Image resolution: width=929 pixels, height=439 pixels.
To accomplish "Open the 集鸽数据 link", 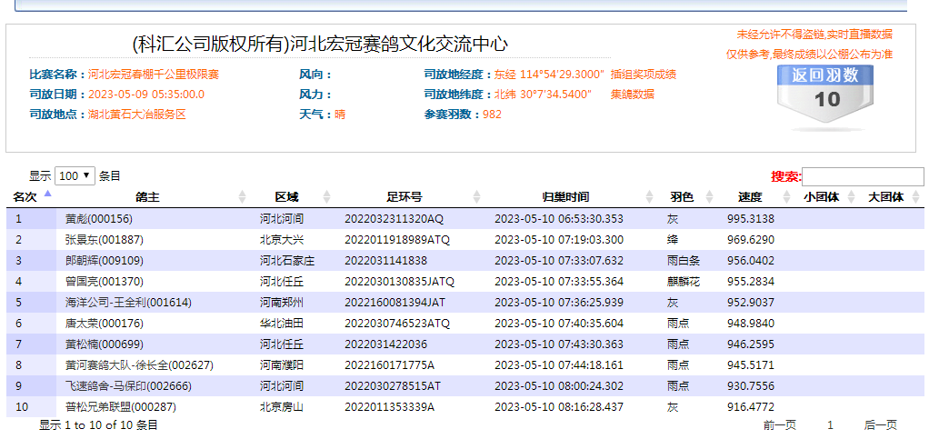I will pyautogui.click(x=632, y=95).
